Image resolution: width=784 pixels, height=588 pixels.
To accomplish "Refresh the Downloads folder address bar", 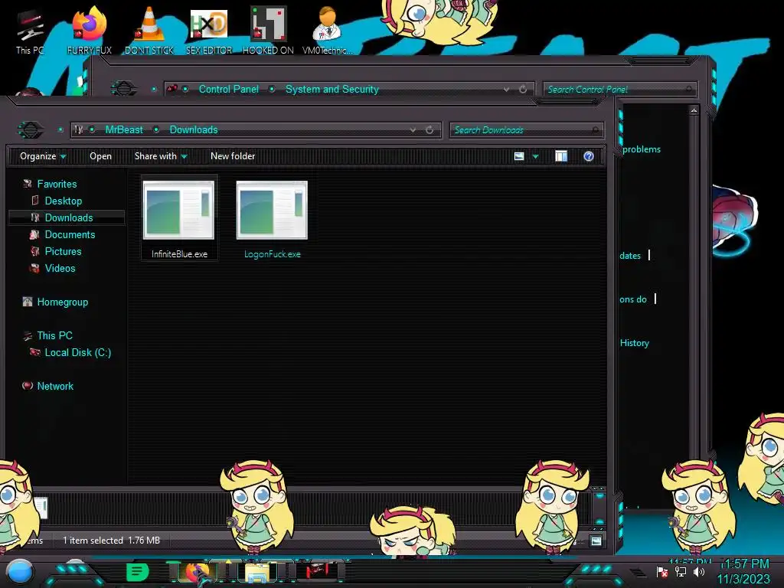I will (430, 130).
